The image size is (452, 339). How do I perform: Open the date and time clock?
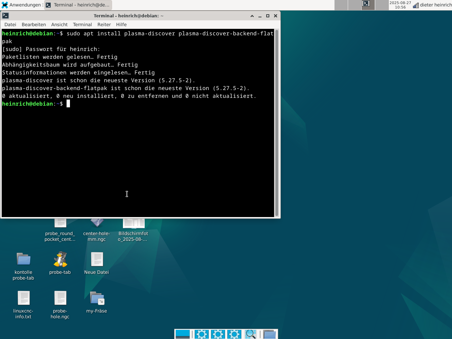[400, 5]
